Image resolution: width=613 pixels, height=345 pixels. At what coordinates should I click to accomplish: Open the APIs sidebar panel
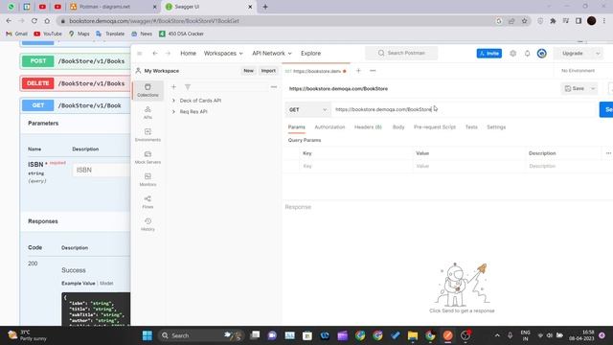point(148,113)
